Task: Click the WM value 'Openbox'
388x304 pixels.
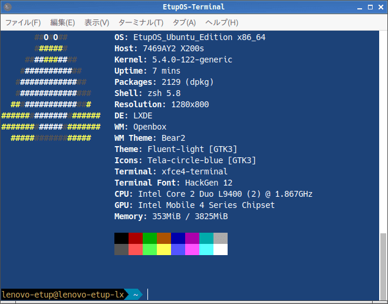Action: [x=150, y=127]
